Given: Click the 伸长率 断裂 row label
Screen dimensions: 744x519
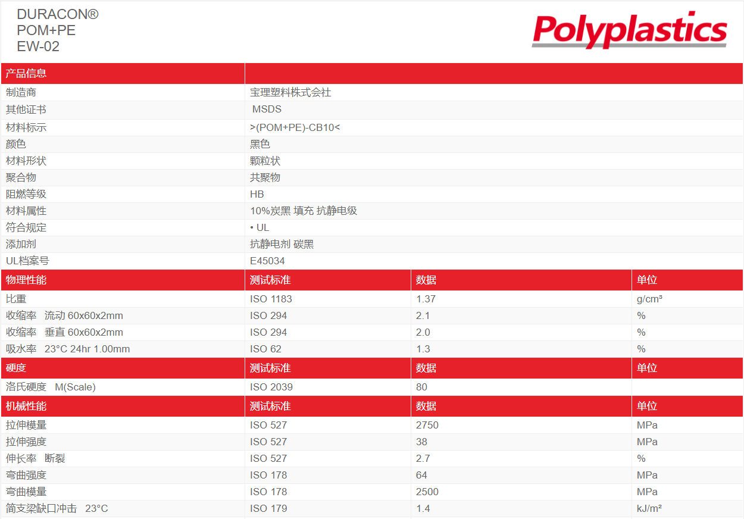Looking at the screenshot, I should pos(36,458).
